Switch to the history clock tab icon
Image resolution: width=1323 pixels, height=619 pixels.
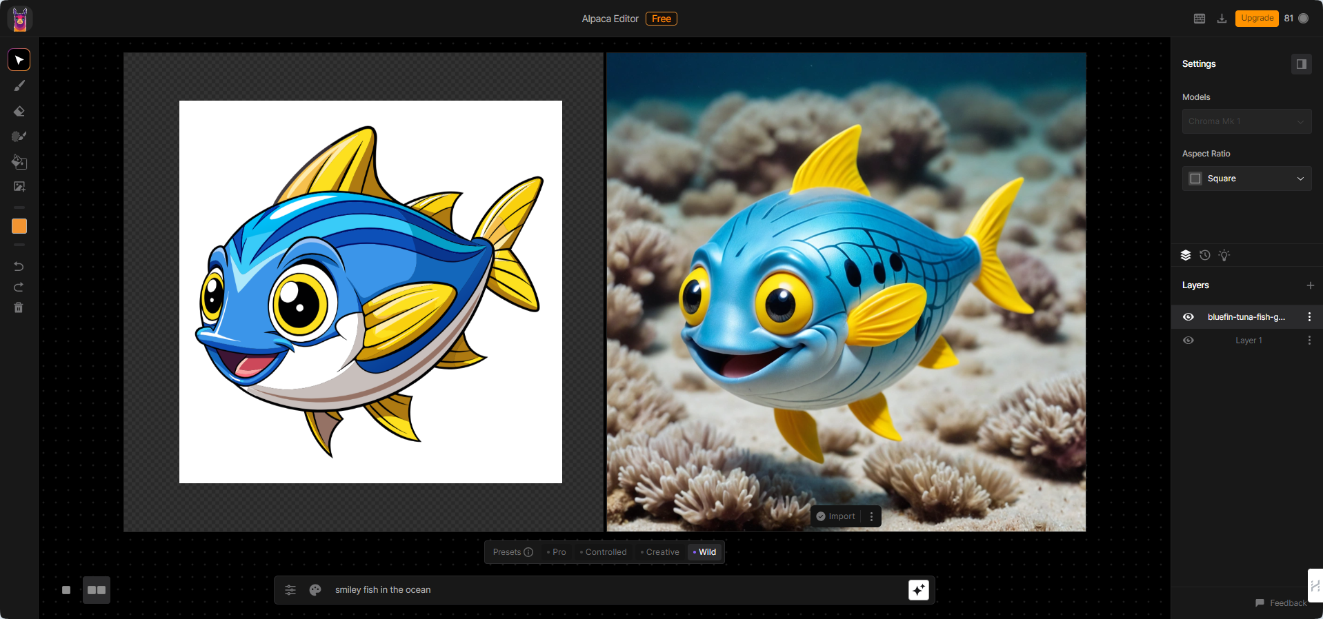click(1205, 255)
